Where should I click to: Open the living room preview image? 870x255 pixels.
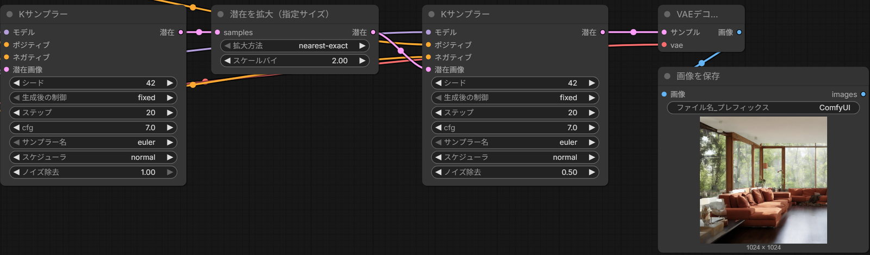click(763, 180)
